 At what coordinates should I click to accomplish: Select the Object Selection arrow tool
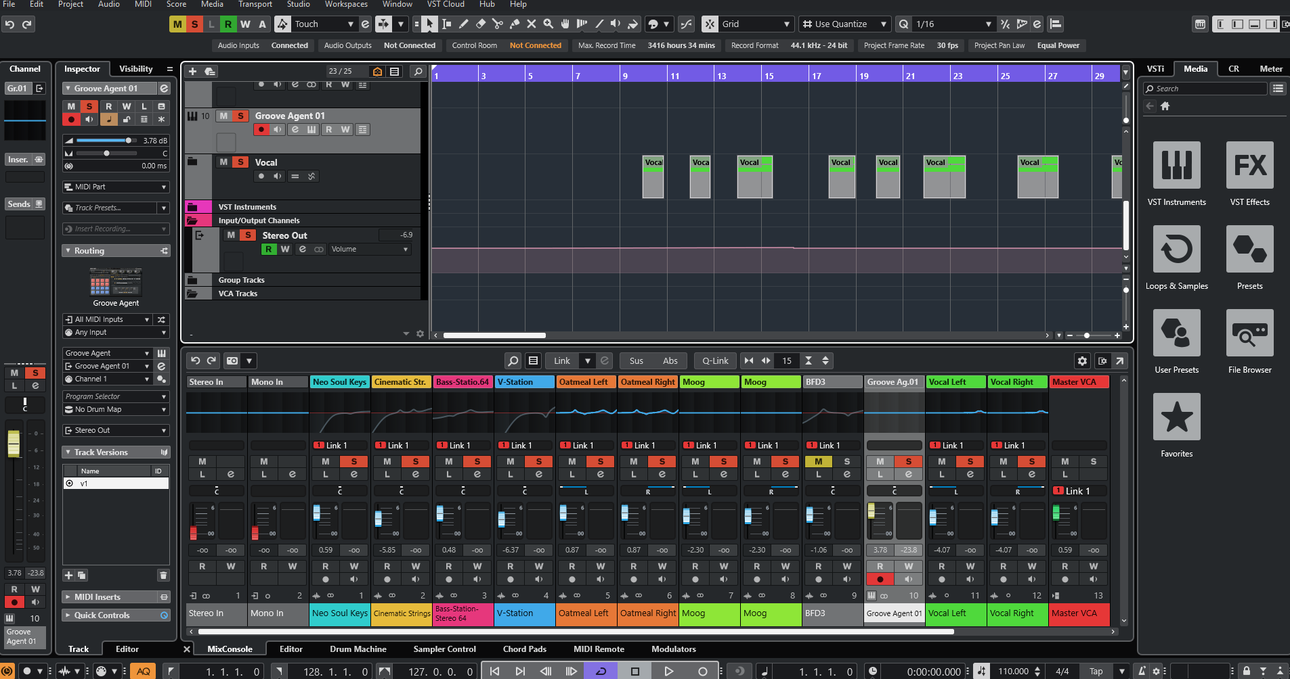tap(429, 24)
